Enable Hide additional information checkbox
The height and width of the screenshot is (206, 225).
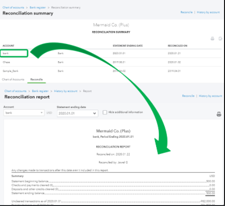pyautogui.click(x=105, y=112)
